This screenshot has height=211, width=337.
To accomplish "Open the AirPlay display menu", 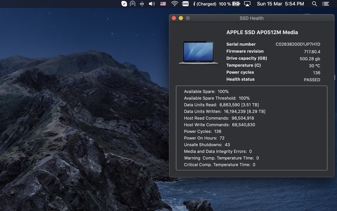I will tap(247, 4).
